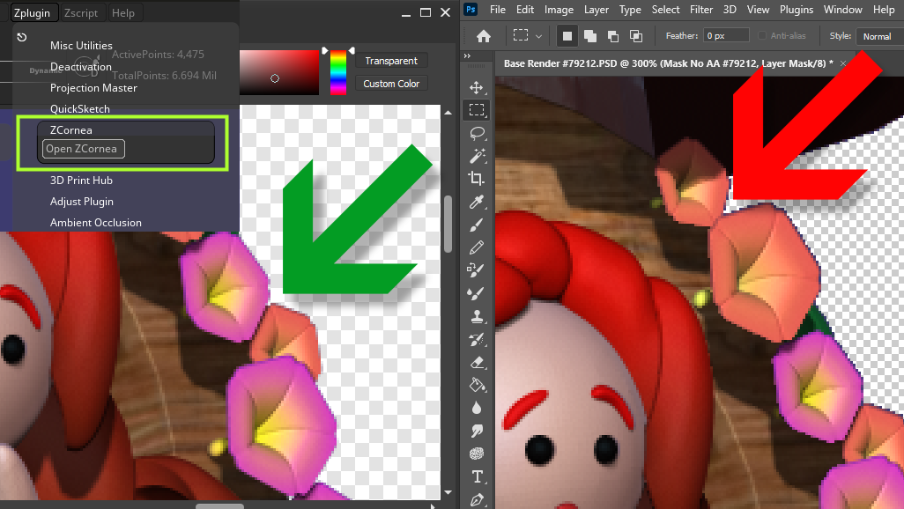Choose New selection mode
Viewport: 904px width, 509px height.
click(567, 36)
